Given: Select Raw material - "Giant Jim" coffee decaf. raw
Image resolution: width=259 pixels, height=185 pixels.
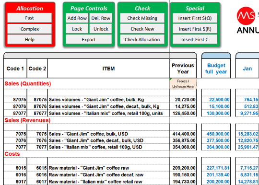Looking at the screenshot, I should 108,175.
